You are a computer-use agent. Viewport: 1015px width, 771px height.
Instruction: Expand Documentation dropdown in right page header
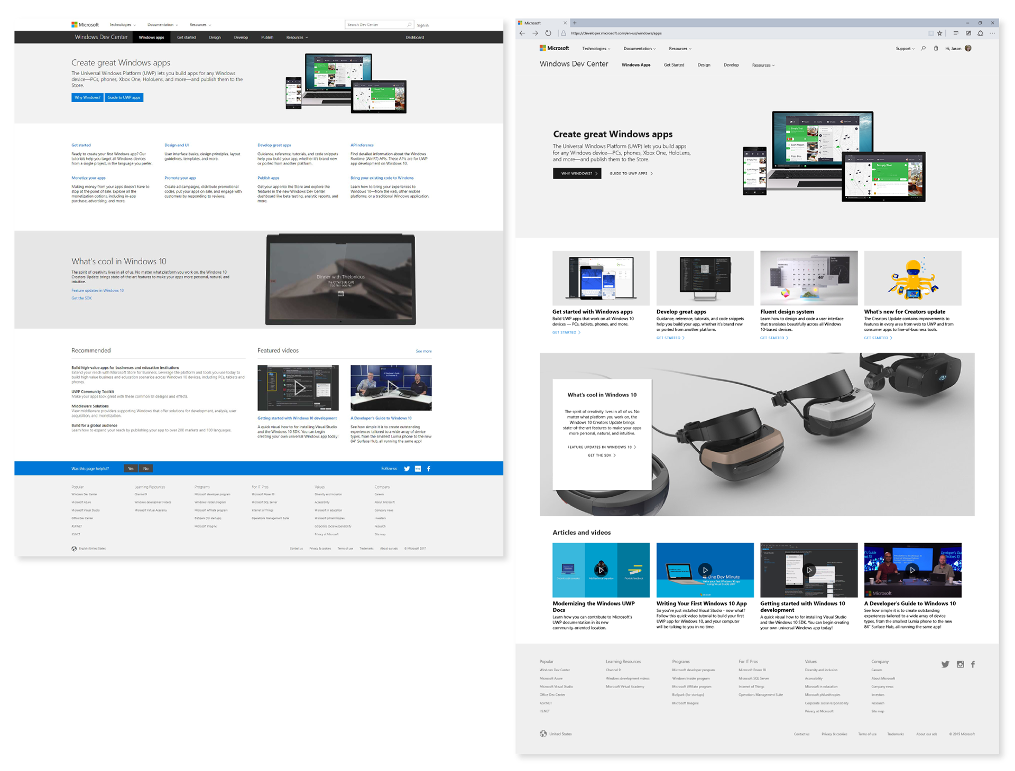point(640,49)
